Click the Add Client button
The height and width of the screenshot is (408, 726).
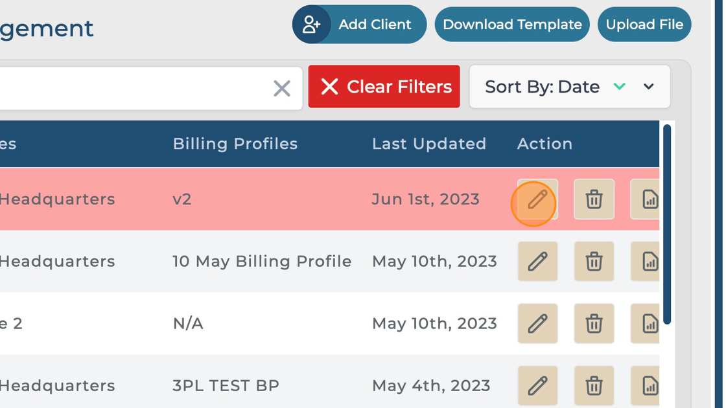point(359,25)
